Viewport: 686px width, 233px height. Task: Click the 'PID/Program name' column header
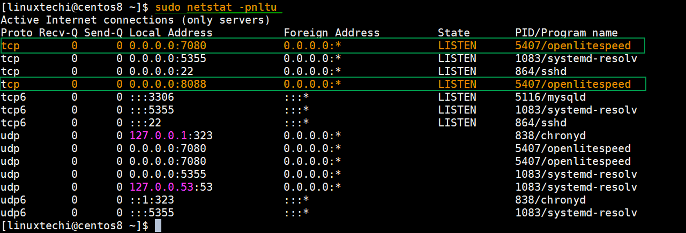pos(566,33)
